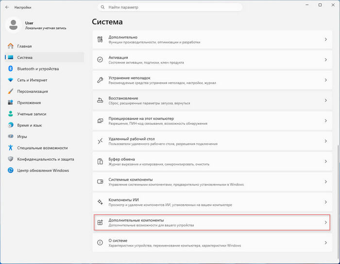Click the Приложения apps icon
340x264 pixels.
(10, 102)
